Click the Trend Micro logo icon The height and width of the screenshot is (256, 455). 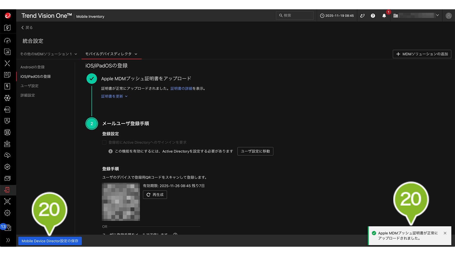coord(8,16)
